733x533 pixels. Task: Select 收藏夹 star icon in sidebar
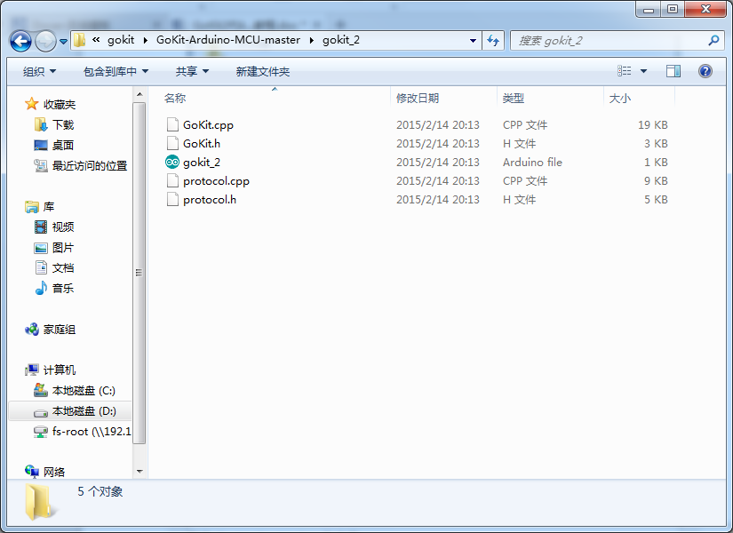(x=31, y=104)
